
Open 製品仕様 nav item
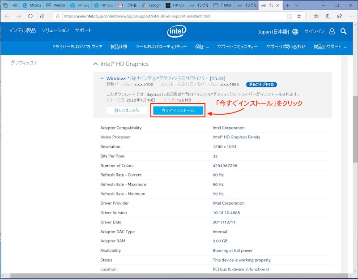(x=119, y=47)
